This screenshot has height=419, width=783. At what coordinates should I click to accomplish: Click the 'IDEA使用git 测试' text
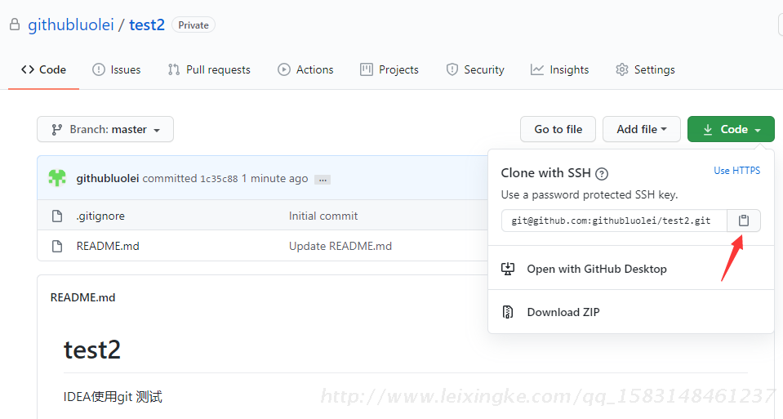pos(113,397)
